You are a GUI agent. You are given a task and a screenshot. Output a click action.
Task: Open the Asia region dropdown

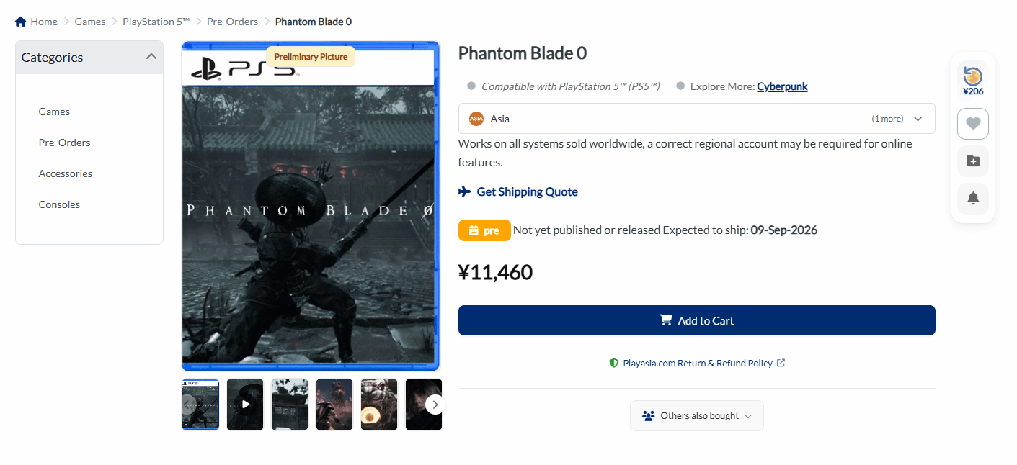coord(697,119)
